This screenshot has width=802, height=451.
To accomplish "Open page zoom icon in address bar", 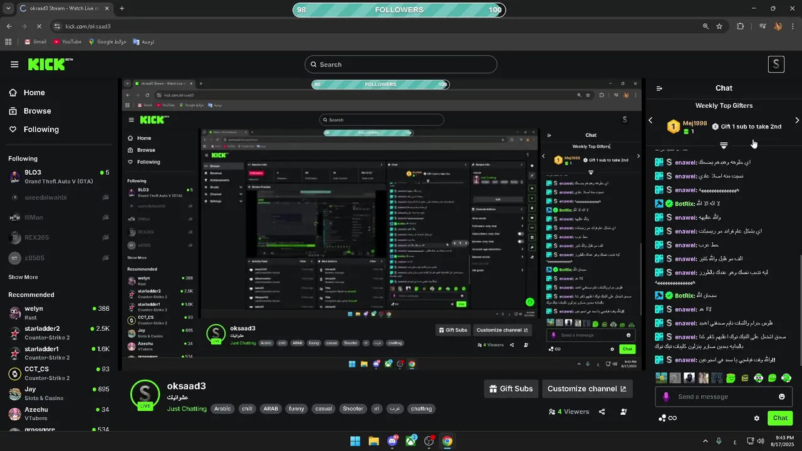I will coord(706,26).
